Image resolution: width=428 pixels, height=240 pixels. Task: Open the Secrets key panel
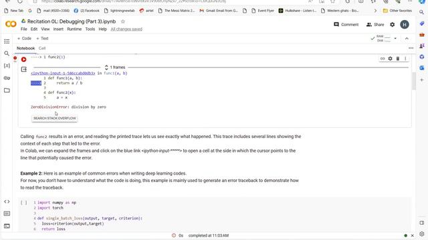(7, 78)
